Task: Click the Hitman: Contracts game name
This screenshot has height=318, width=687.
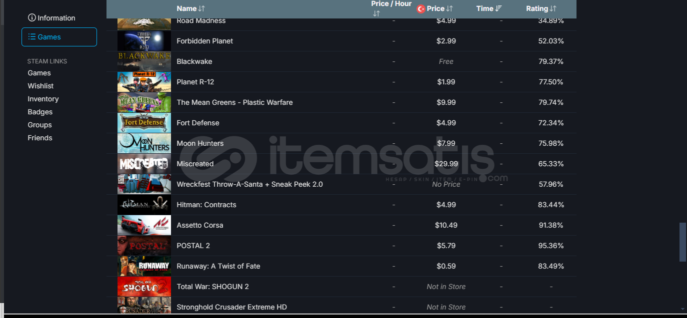Action: coord(206,205)
